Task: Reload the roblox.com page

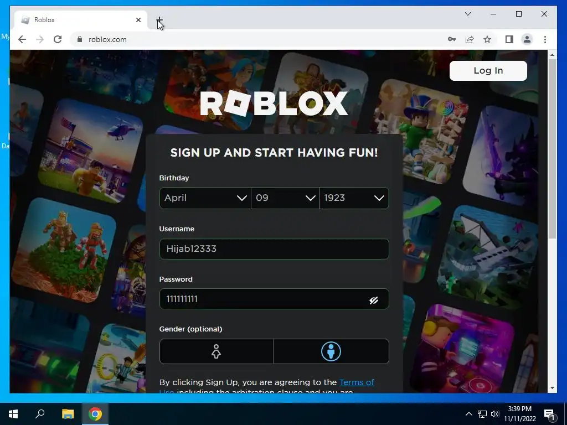Action: 58,39
